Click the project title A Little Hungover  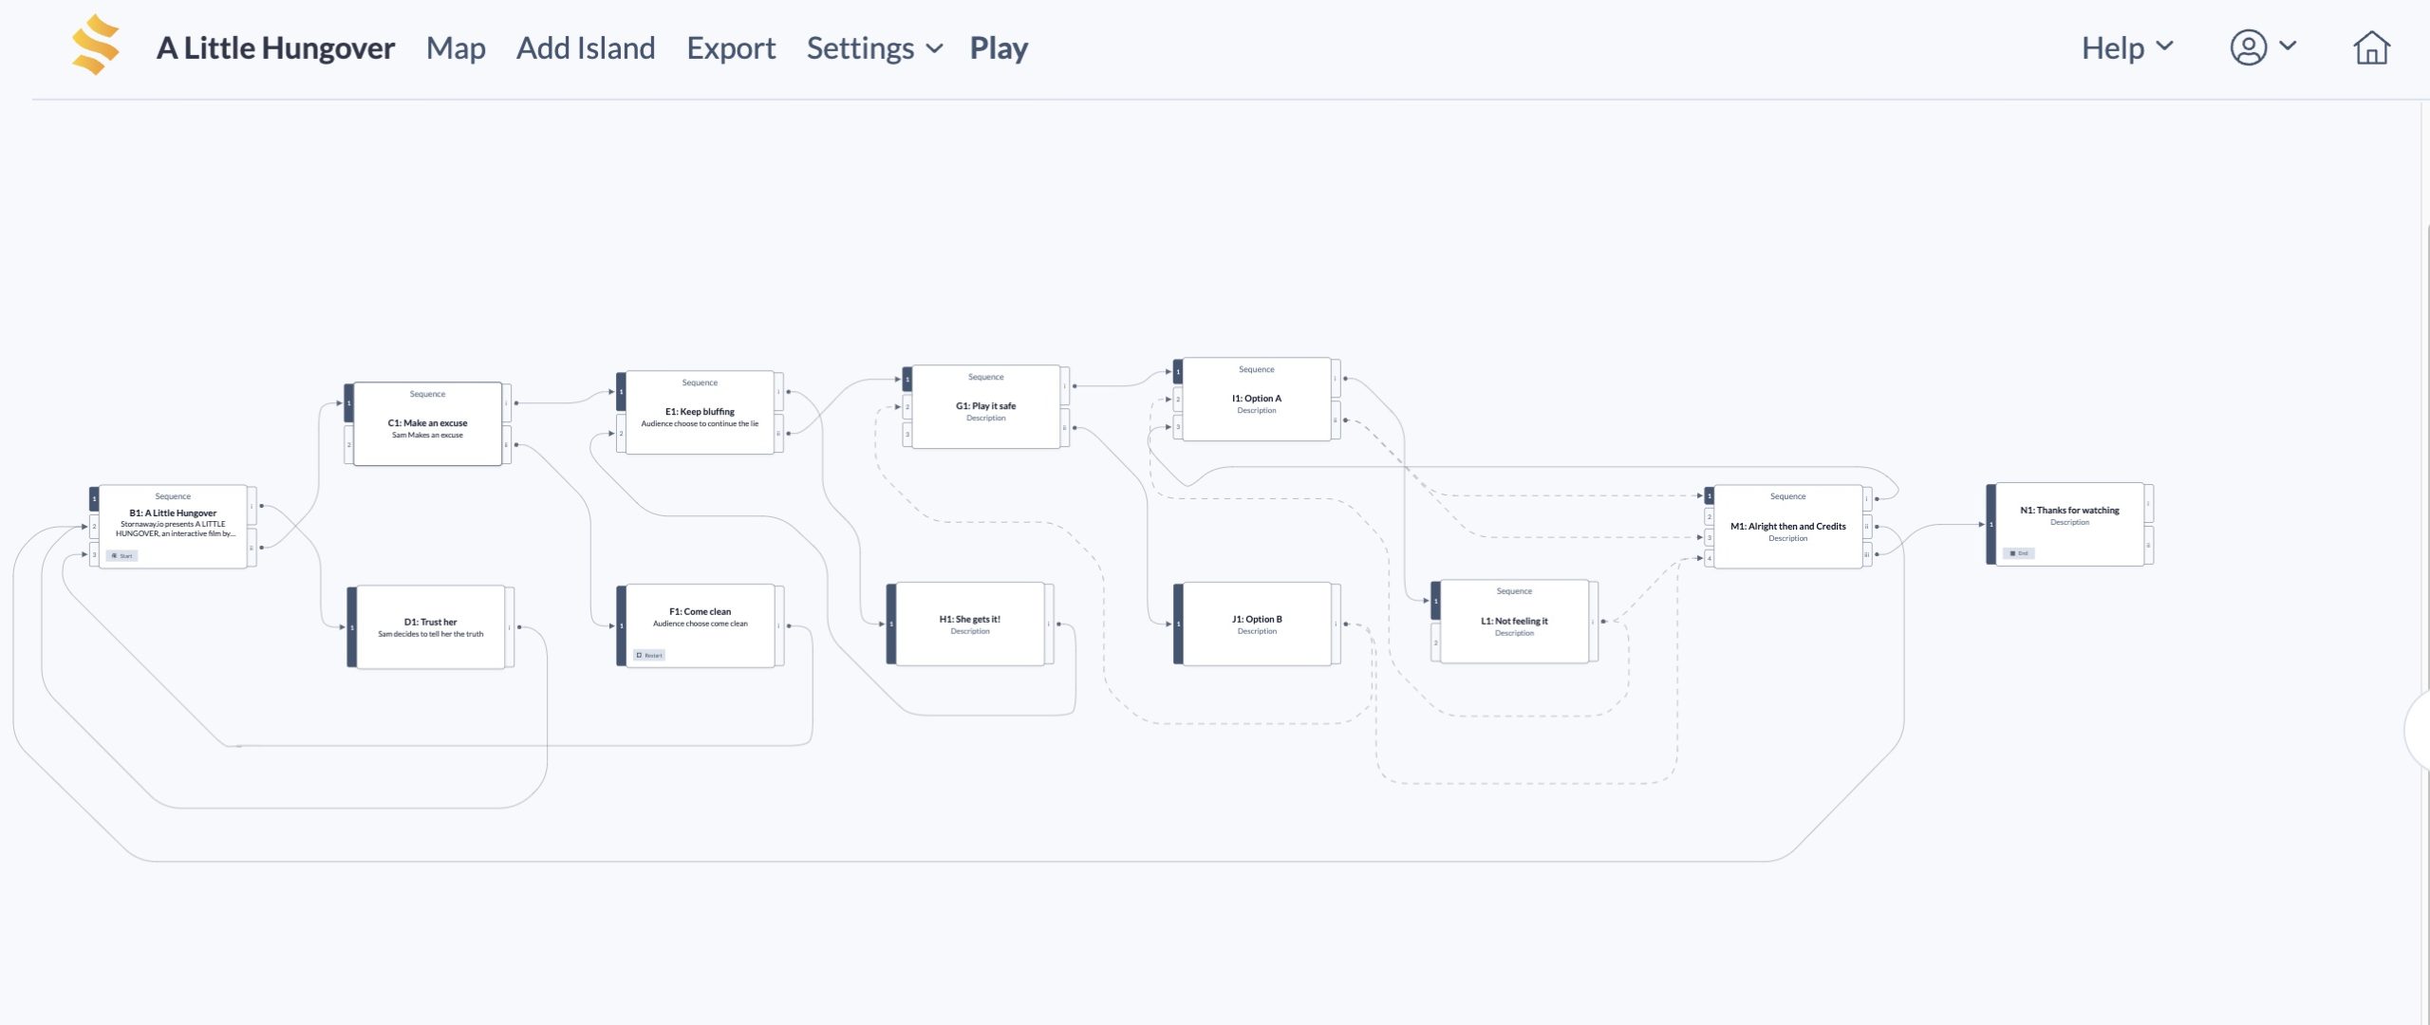pyautogui.click(x=276, y=47)
